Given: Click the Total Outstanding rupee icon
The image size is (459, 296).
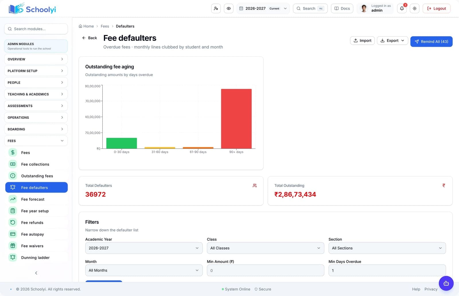Looking at the screenshot, I should point(444,186).
